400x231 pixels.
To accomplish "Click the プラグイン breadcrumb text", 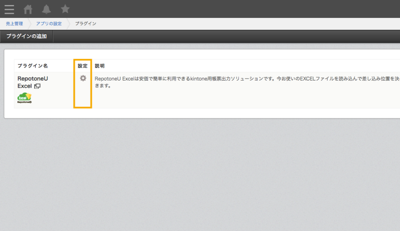I will [85, 23].
